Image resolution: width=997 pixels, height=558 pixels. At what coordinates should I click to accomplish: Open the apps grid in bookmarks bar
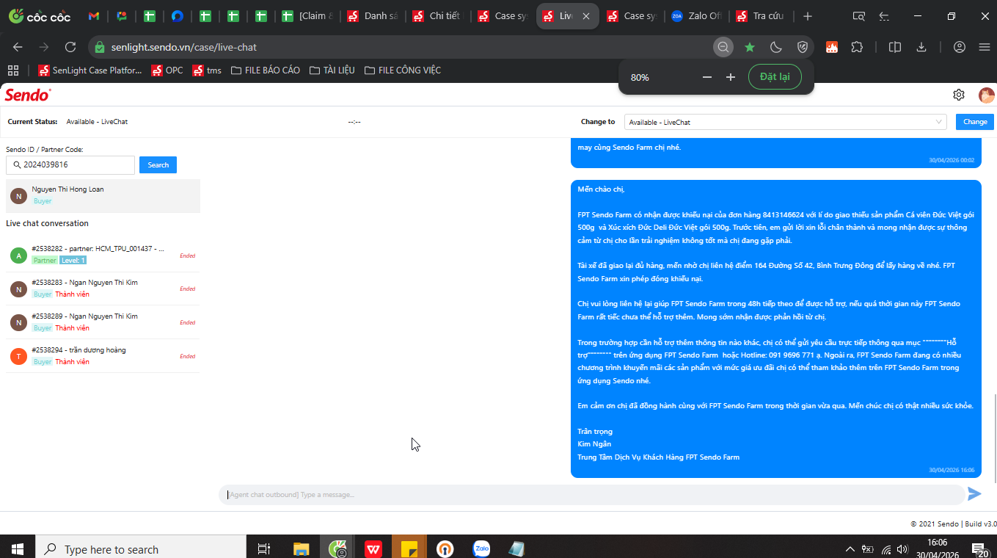point(12,70)
